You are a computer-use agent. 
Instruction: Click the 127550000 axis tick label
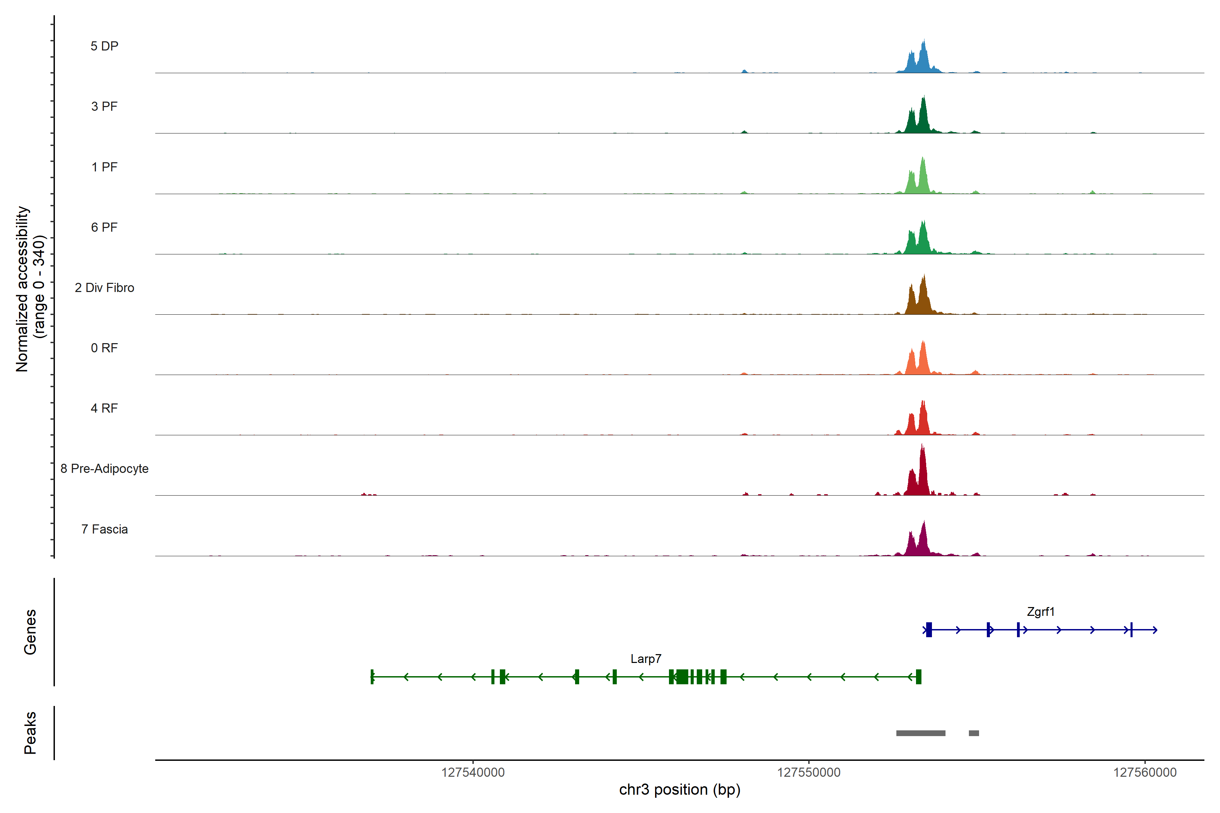click(x=809, y=773)
